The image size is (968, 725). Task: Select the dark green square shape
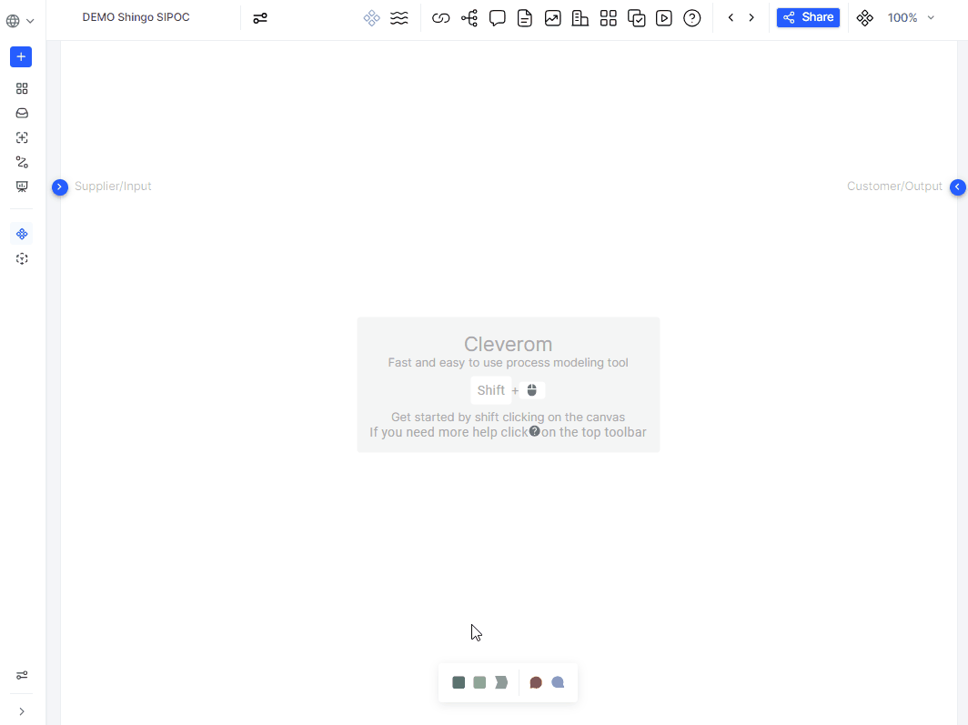[459, 682]
